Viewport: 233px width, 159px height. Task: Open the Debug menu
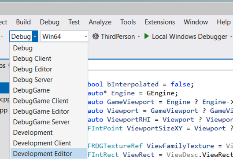tap(49, 22)
